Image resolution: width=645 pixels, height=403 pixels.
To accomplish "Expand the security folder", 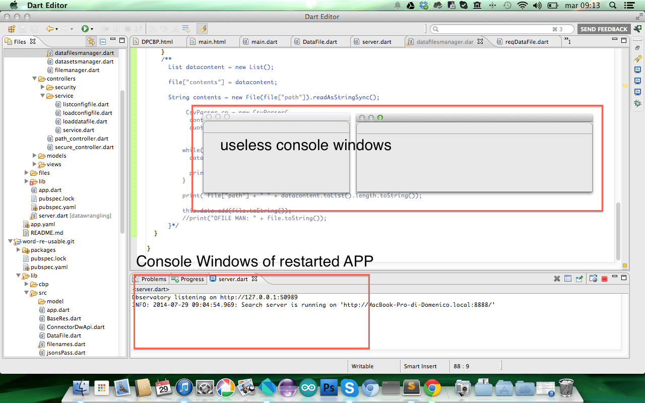I will 43,87.
